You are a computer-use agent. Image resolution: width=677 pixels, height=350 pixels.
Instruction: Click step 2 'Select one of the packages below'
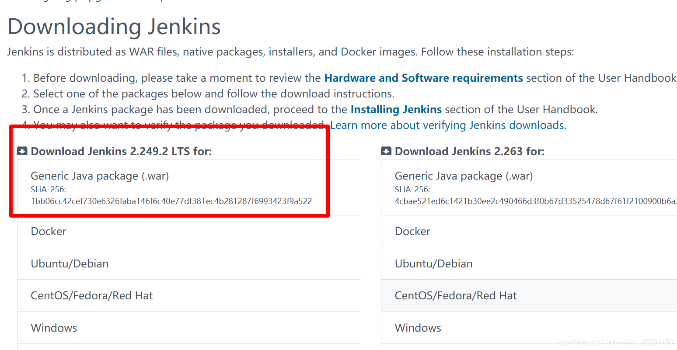(x=214, y=94)
